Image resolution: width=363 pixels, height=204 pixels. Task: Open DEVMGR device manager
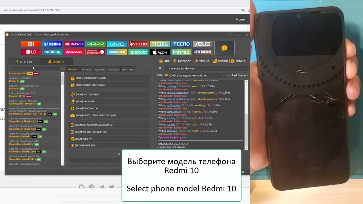point(221,61)
